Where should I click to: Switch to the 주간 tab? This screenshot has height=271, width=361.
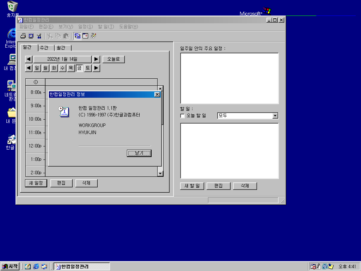46,48
